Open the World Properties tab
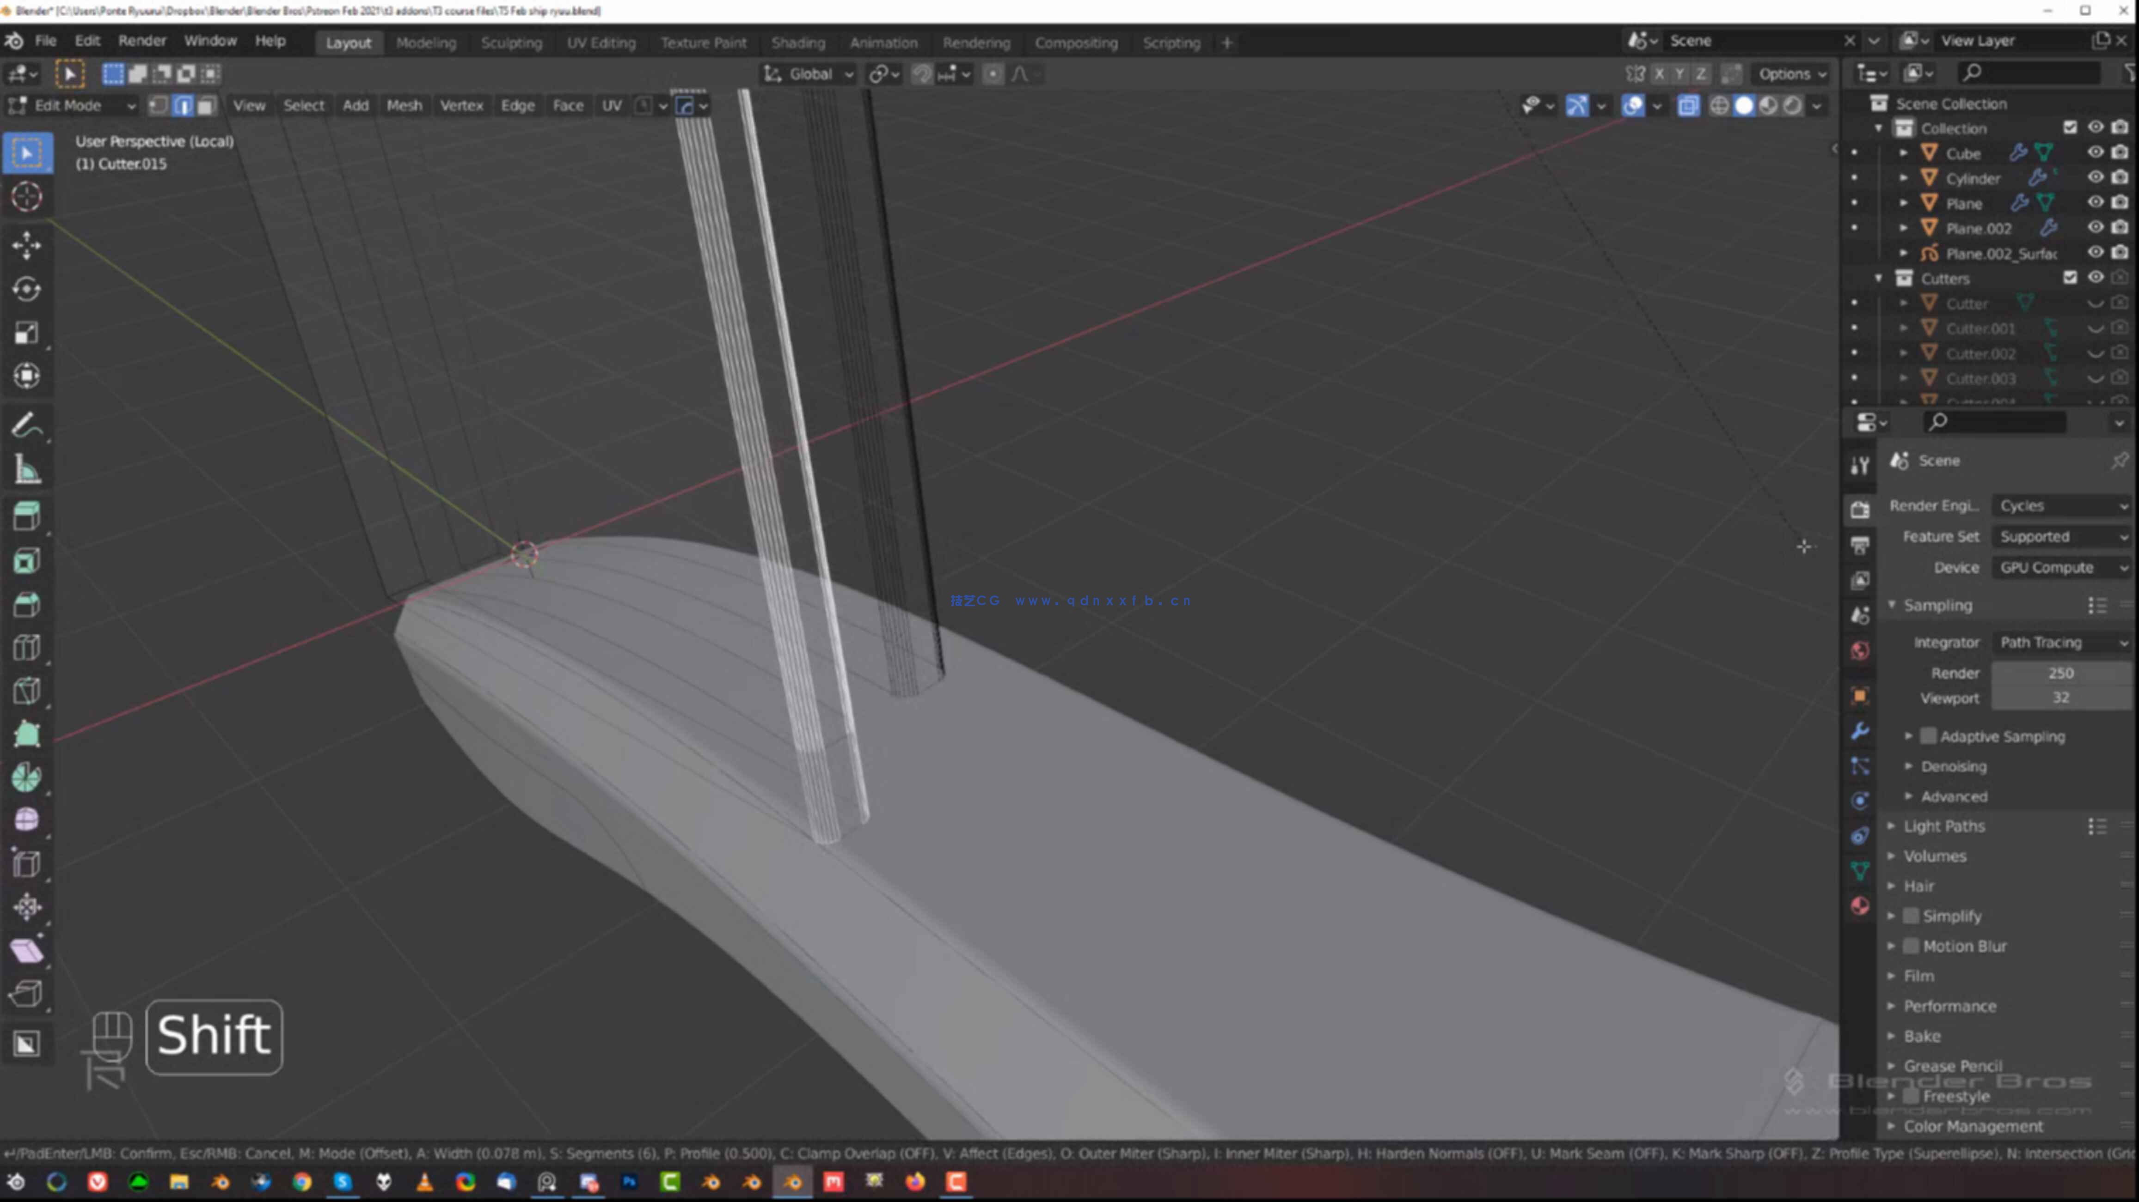This screenshot has height=1202, width=2139. [1860, 651]
